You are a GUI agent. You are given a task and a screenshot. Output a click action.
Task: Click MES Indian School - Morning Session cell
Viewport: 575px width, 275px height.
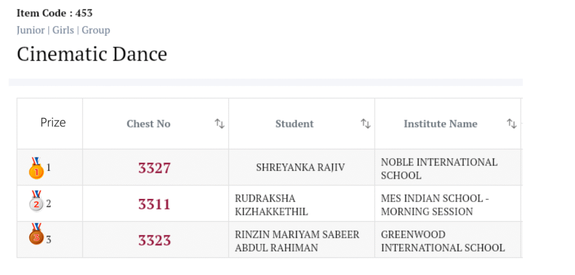pos(435,205)
